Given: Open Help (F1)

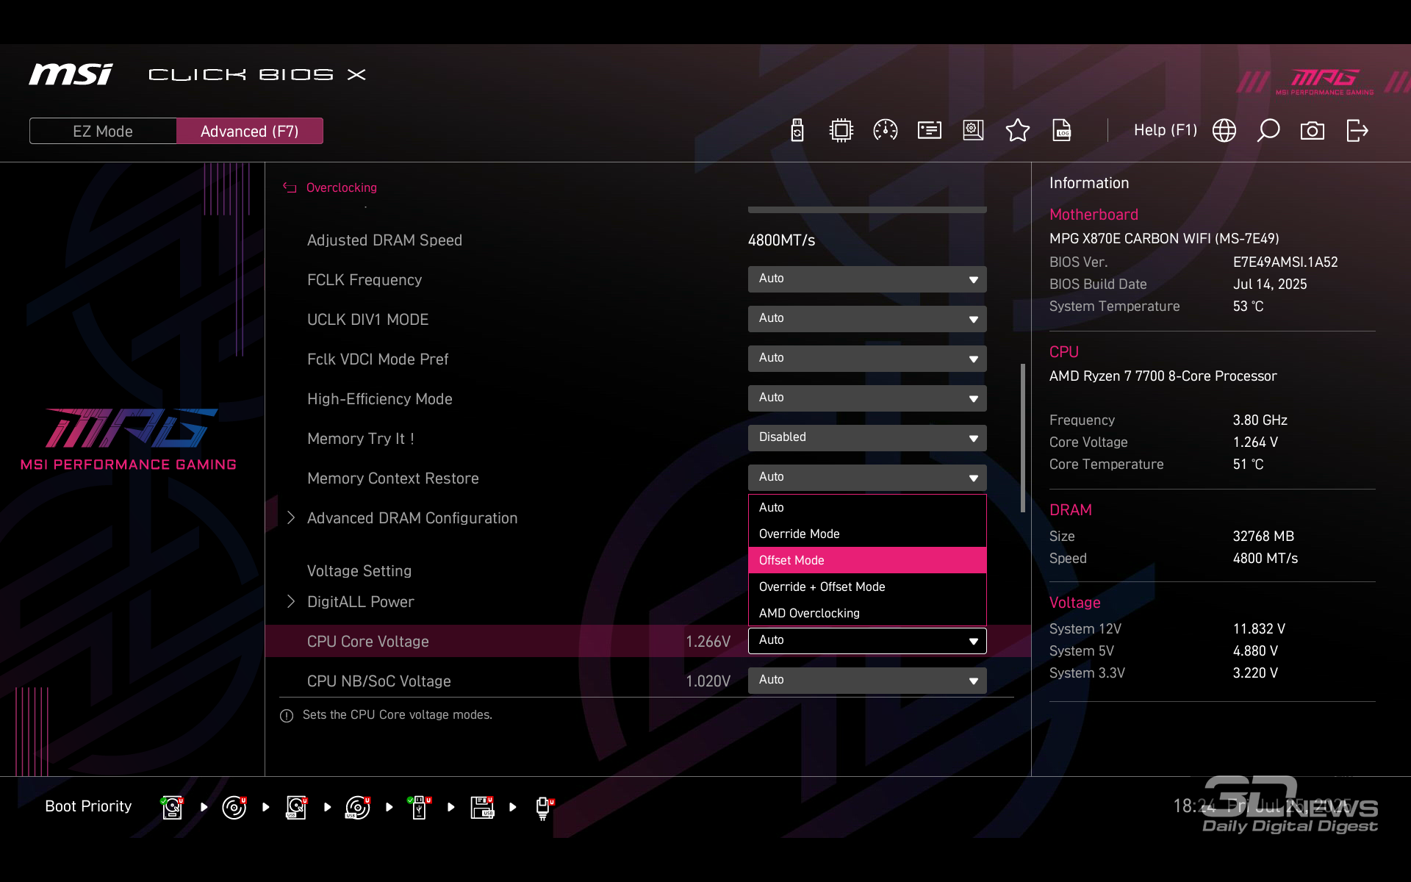Looking at the screenshot, I should click(x=1166, y=130).
